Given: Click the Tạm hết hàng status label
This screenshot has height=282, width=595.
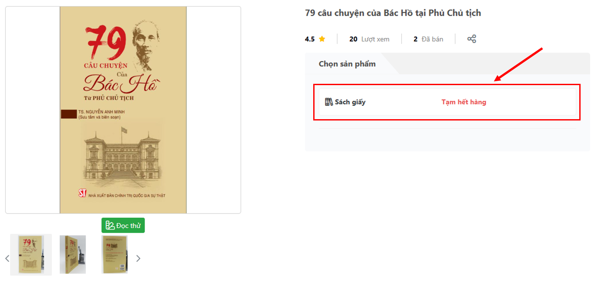Looking at the screenshot, I should pos(464,102).
